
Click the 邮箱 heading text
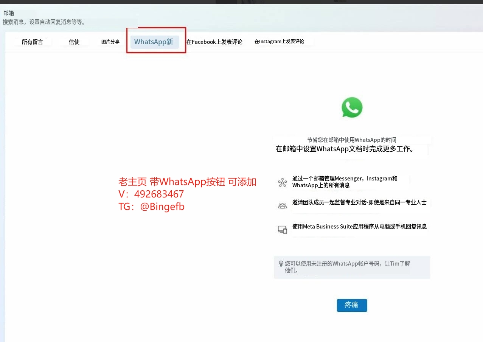pyautogui.click(x=9, y=13)
